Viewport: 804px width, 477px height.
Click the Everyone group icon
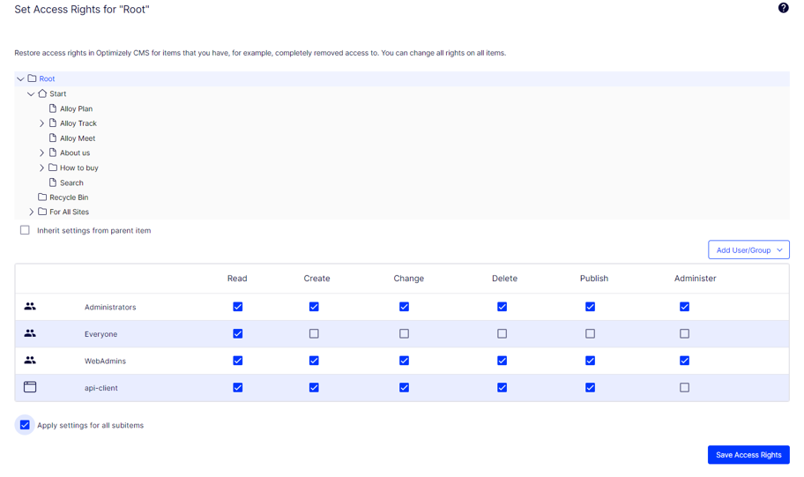[x=30, y=334]
